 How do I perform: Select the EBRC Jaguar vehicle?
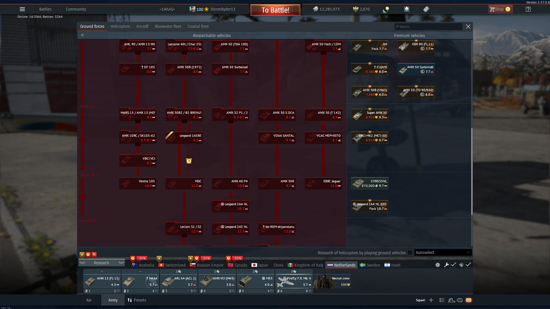click(x=323, y=183)
